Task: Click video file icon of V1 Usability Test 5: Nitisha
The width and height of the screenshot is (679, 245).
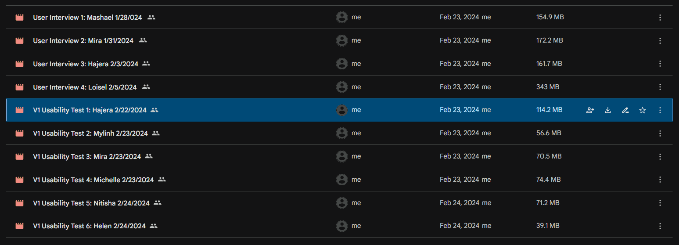Action: pyautogui.click(x=19, y=203)
